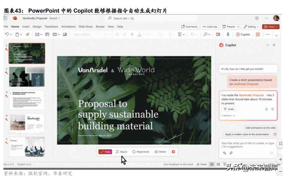Click the PowerPoint logo icon
283x176 pixels.
(x=15, y=18)
